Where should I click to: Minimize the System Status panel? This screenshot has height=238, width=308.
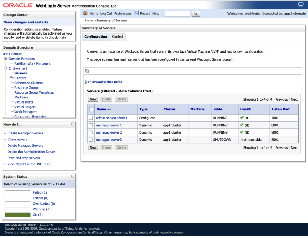click(x=72, y=176)
